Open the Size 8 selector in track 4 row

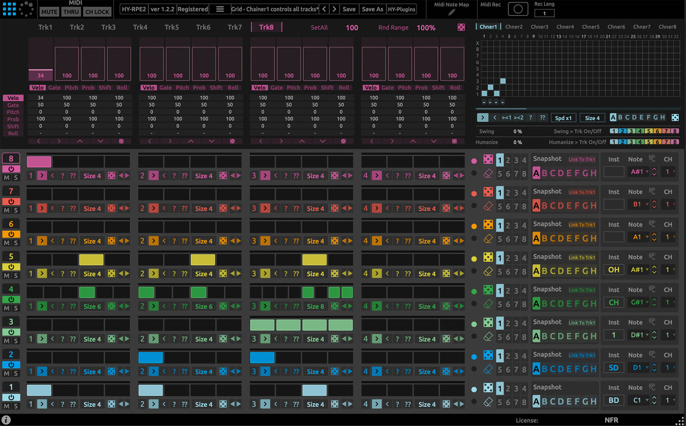pos(315,306)
